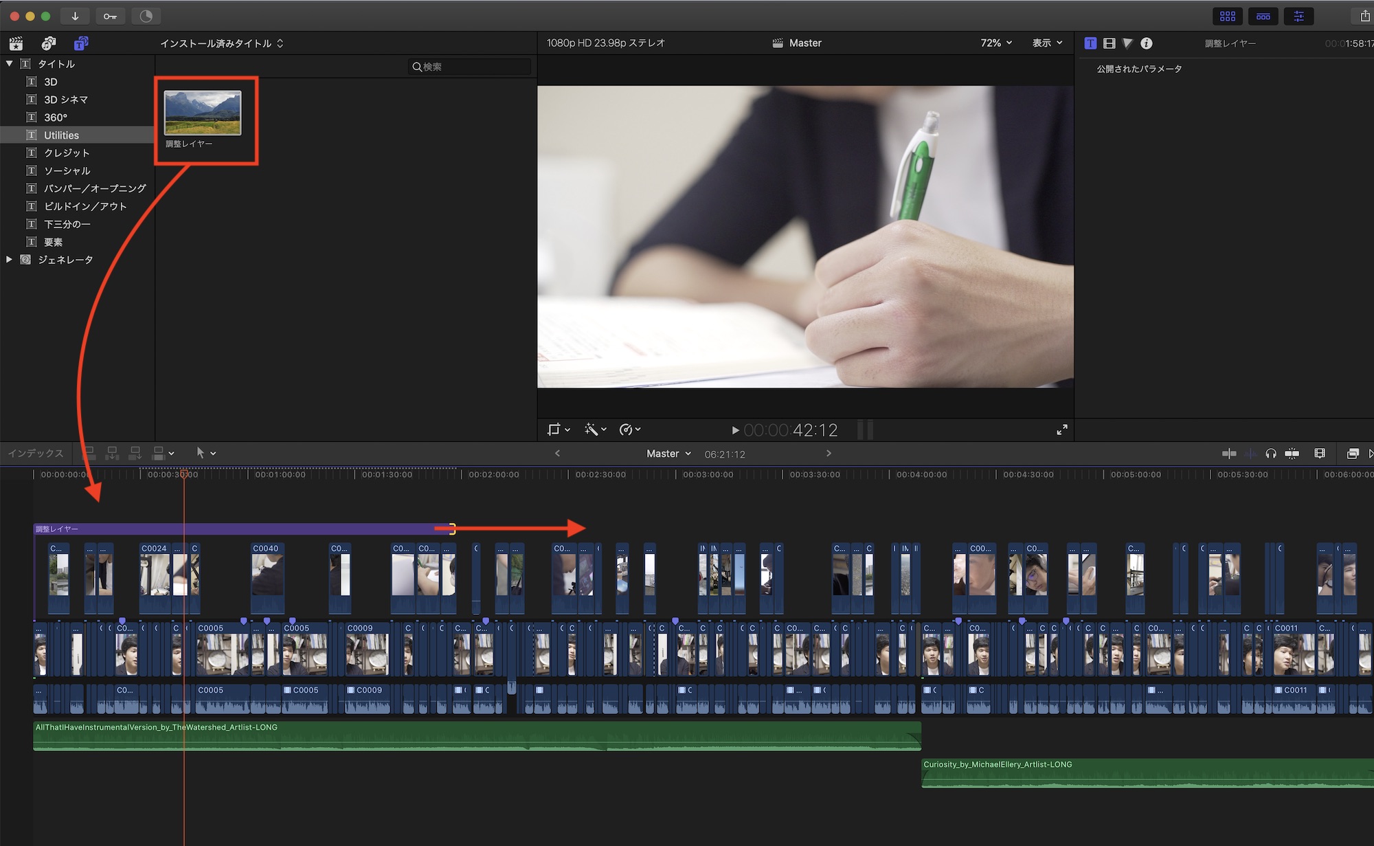Switch to the Video inspector filmstrip icon
The width and height of the screenshot is (1374, 846).
1109,43
